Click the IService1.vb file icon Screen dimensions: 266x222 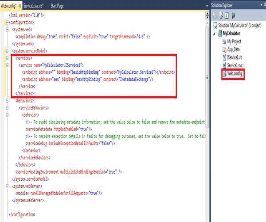pyautogui.click(x=223, y=57)
